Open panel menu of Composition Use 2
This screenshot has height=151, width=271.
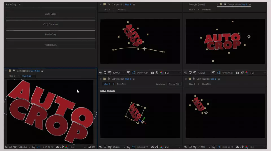pos(250,4)
